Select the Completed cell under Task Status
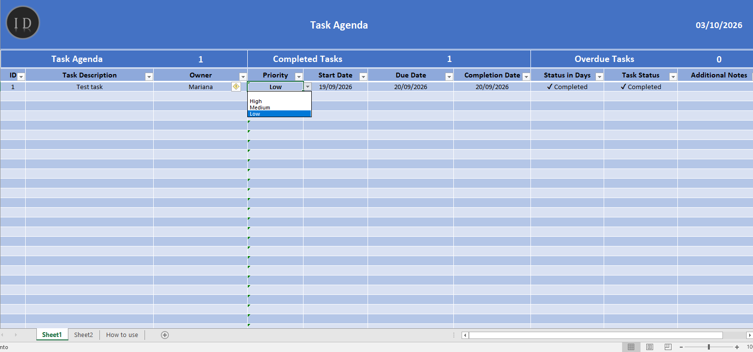Viewport: 753px width, 352px height. [x=641, y=87]
